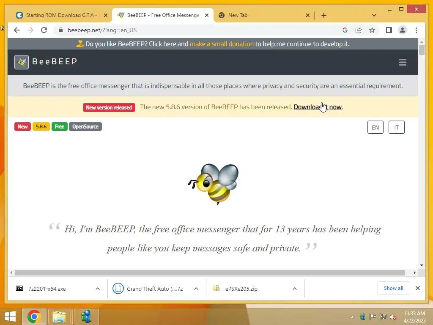Click the donation hand icon in banner
This screenshot has height=325, width=433.
(x=80, y=44)
